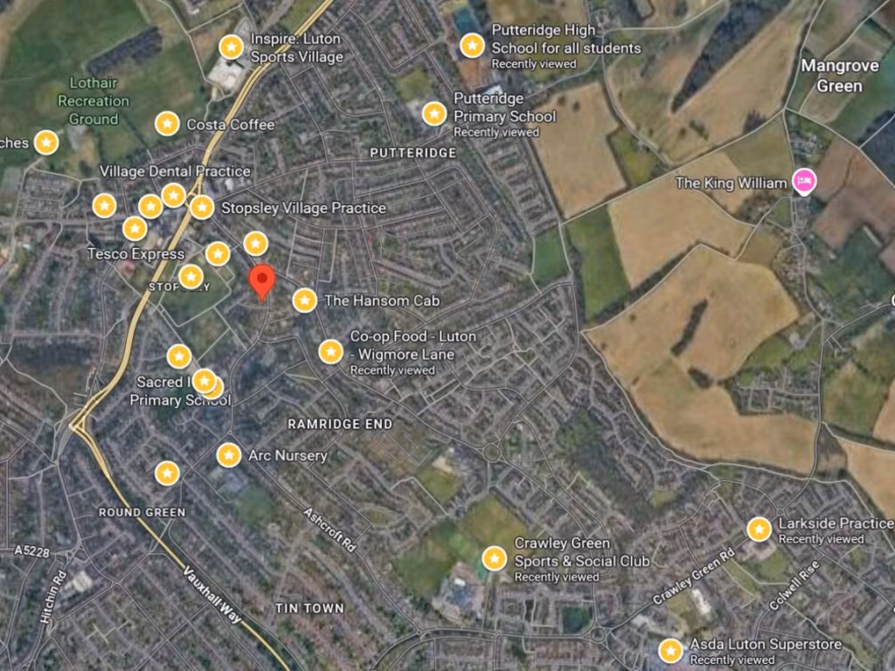Select the Arc Nursery star marker
Image resolution: width=895 pixels, height=671 pixels.
229,455
